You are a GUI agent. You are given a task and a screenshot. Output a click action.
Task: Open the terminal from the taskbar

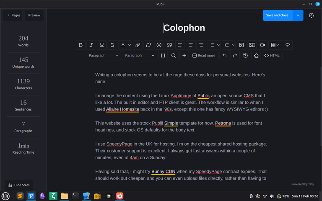click(75, 196)
